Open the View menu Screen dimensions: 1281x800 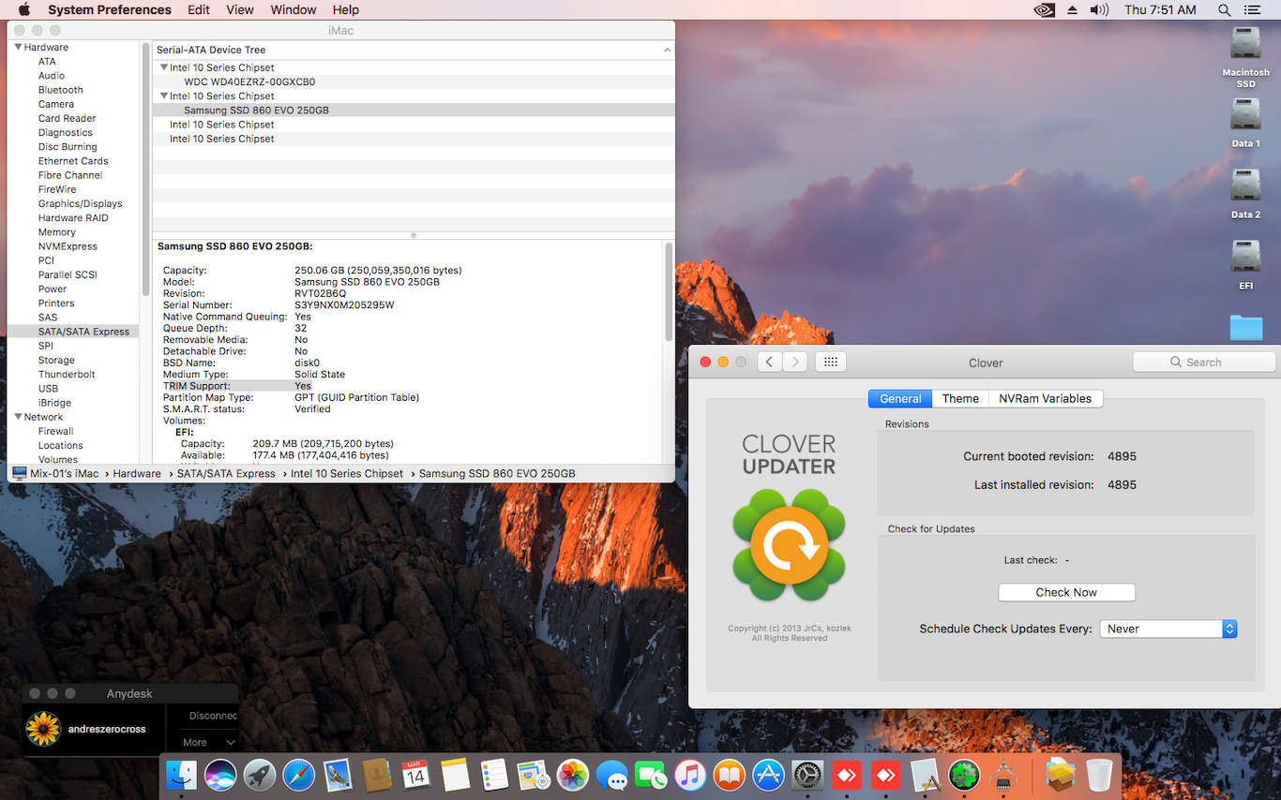240,9
